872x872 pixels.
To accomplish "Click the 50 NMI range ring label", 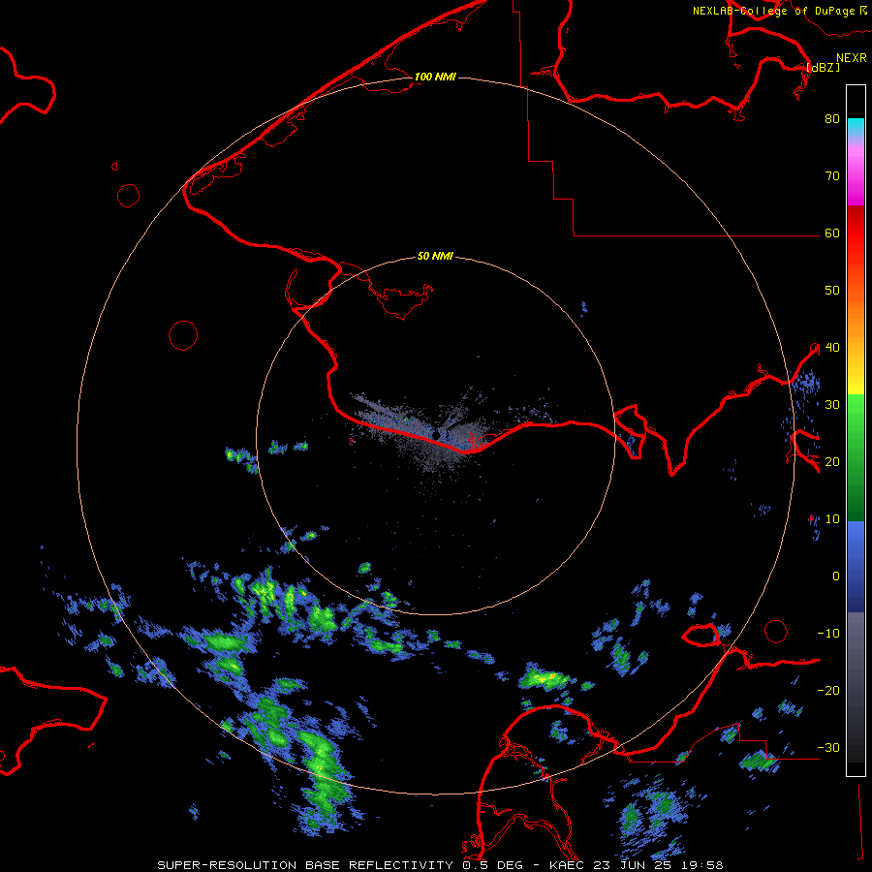I will pyautogui.click(x=435, y=257).
